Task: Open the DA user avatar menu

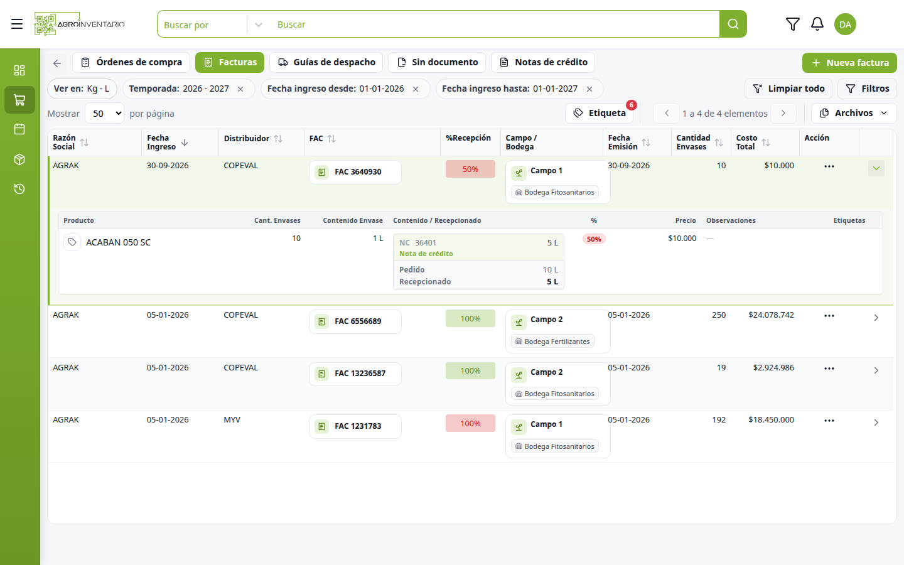Action: coord(845,24)
